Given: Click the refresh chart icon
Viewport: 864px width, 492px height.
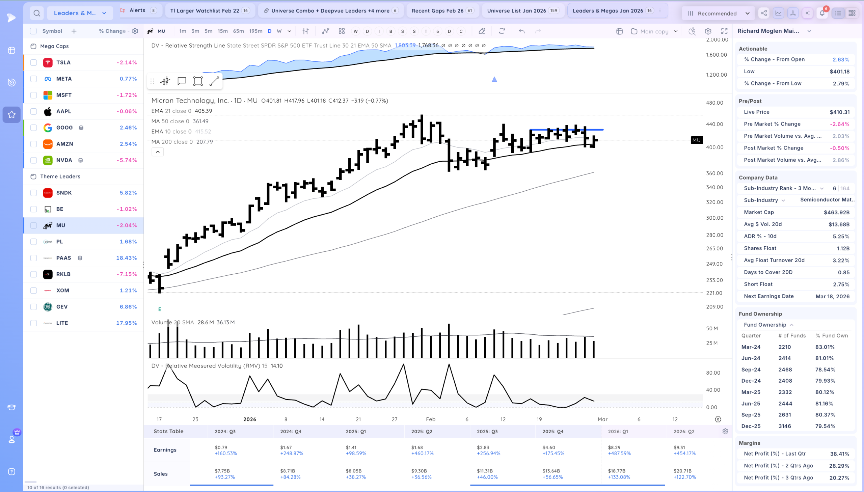Looking at the screenshot, I should pos(502,31).
